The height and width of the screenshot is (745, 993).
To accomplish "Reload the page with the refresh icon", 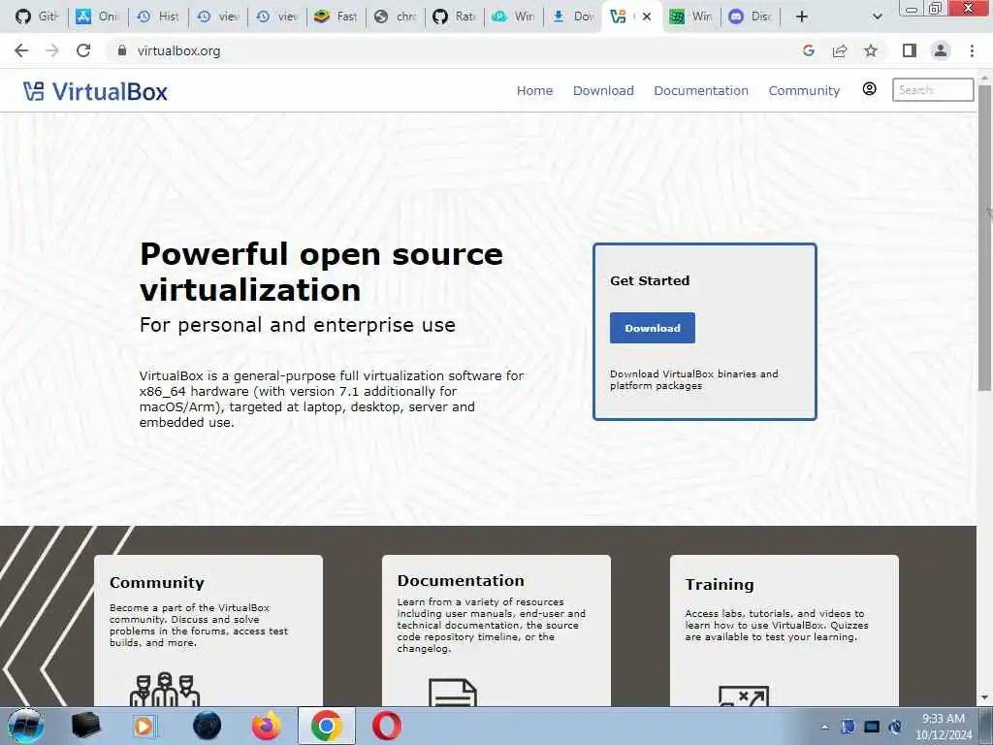I will point(83,50).
